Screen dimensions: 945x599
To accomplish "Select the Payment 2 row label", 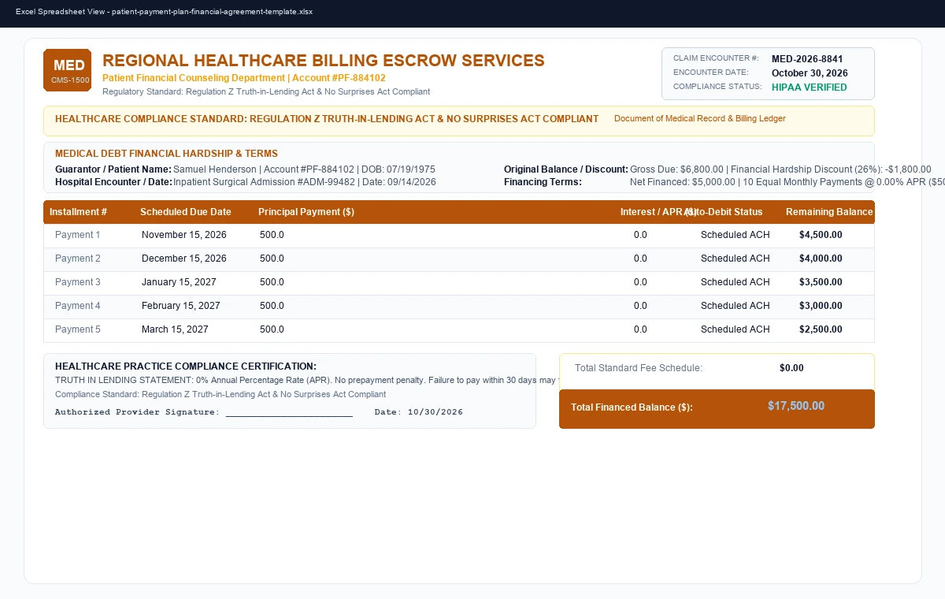I will pyautogui.click(x=78, y=259).
